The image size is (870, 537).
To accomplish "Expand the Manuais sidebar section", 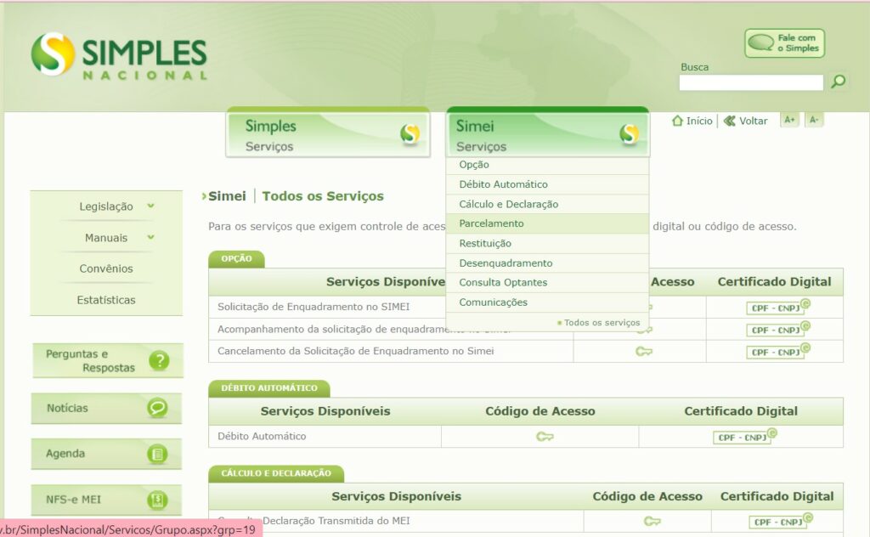I will 105,237.
